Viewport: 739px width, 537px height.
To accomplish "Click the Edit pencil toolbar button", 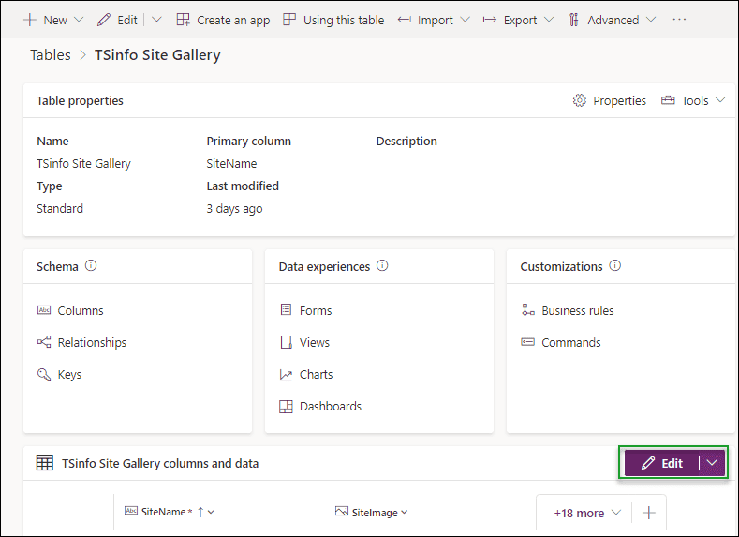I will coord(117,20).
